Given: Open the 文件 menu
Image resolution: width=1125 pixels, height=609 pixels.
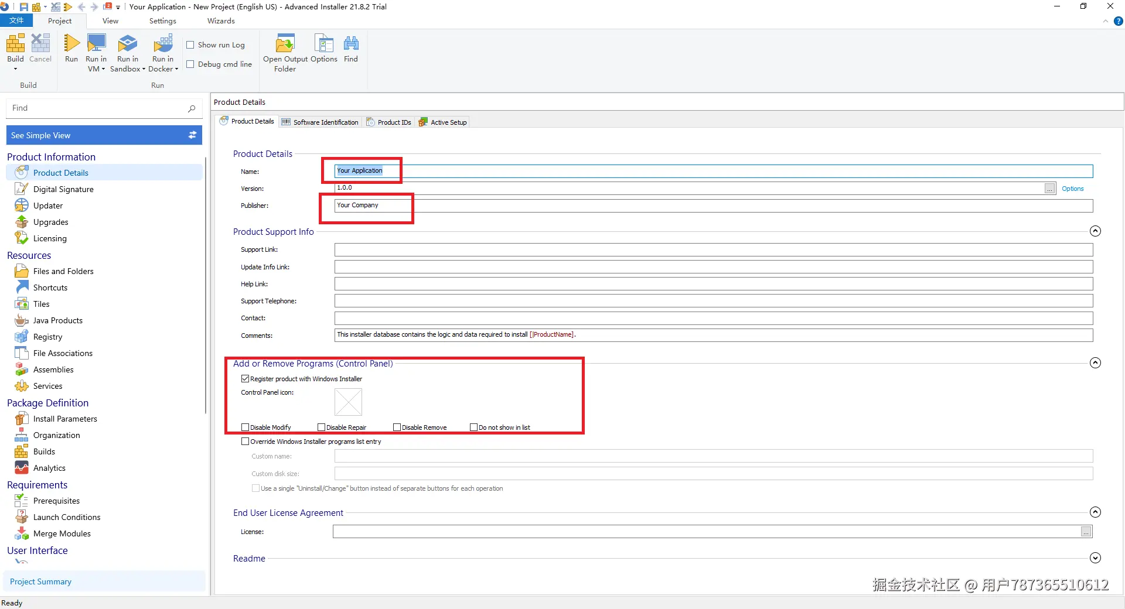Looking at the screenshot, I should (x=16, y=20).
